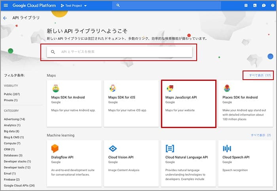The image size is (277, 191).
Task: Filter by Big data (8) category
Action: coord(11,131)
